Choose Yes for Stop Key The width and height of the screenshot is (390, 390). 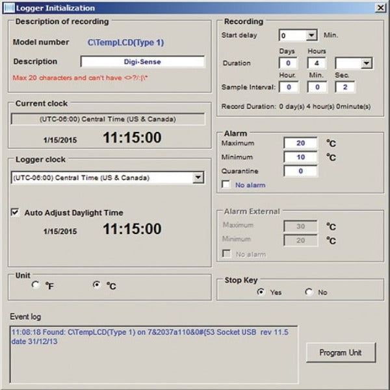pos(261,292)
